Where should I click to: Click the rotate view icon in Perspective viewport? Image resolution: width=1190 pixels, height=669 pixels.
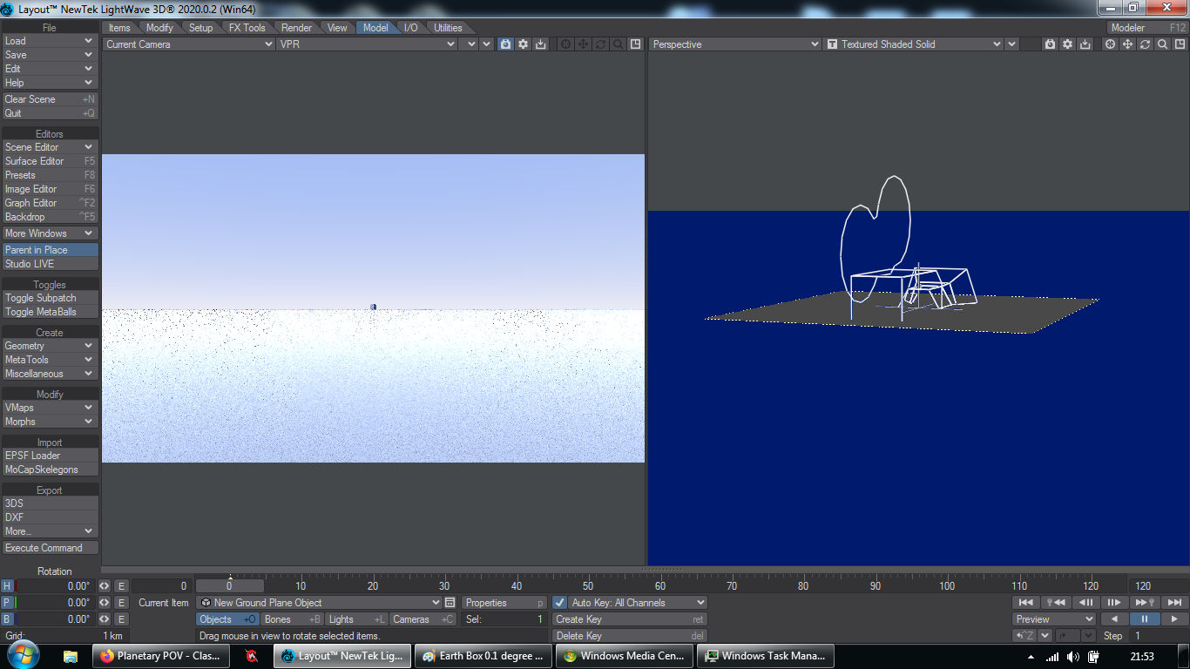coord(1145,44)
